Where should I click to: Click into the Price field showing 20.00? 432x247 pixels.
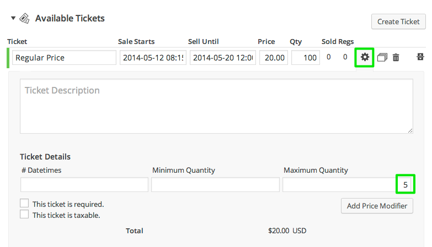pyautogui.click(x=273, y=58)
